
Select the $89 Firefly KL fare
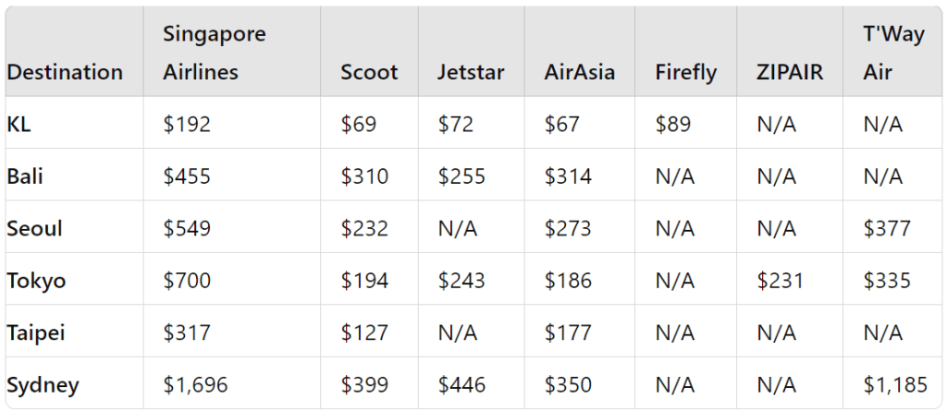pos(673,124)
